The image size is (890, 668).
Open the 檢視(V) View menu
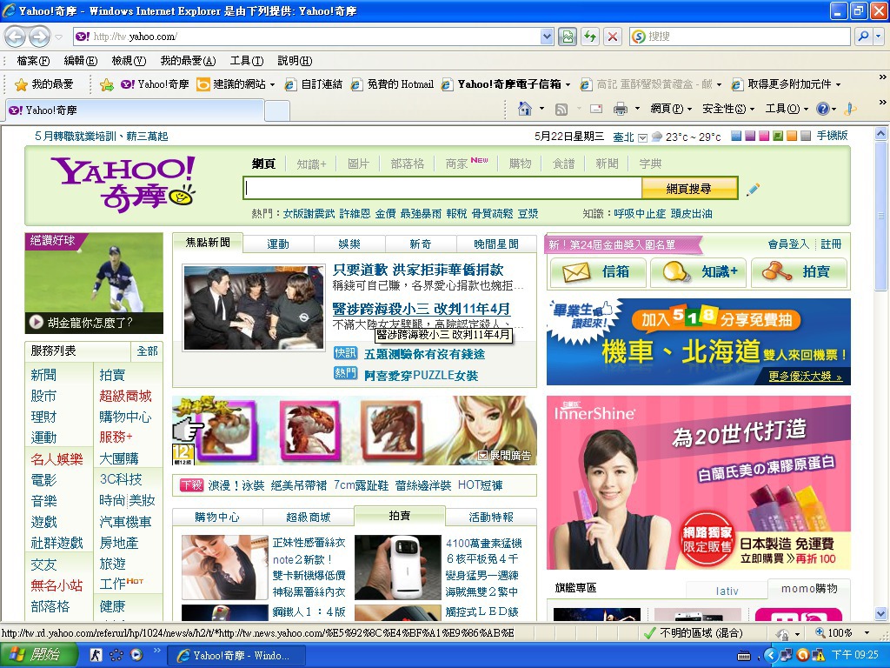(x=129, y=61)
